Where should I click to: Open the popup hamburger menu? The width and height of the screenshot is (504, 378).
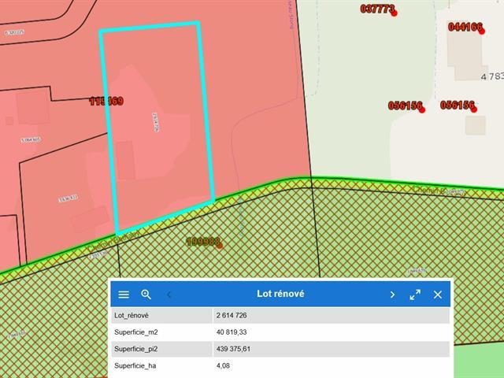[124, 295]
